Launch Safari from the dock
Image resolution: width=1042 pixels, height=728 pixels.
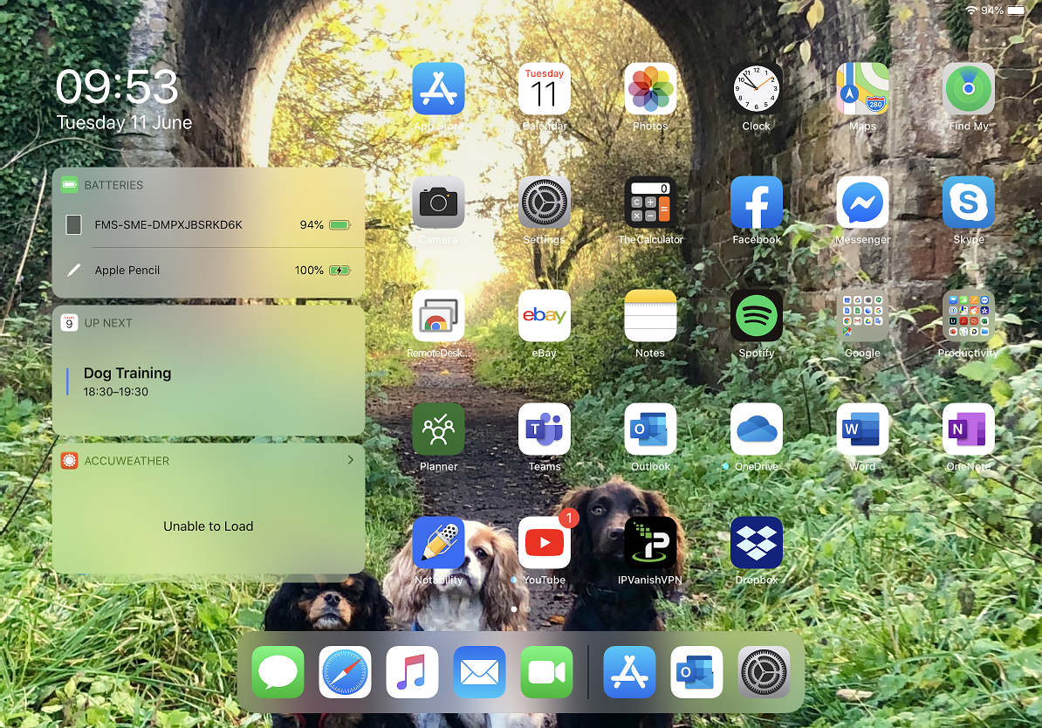[x=345, y=672]
